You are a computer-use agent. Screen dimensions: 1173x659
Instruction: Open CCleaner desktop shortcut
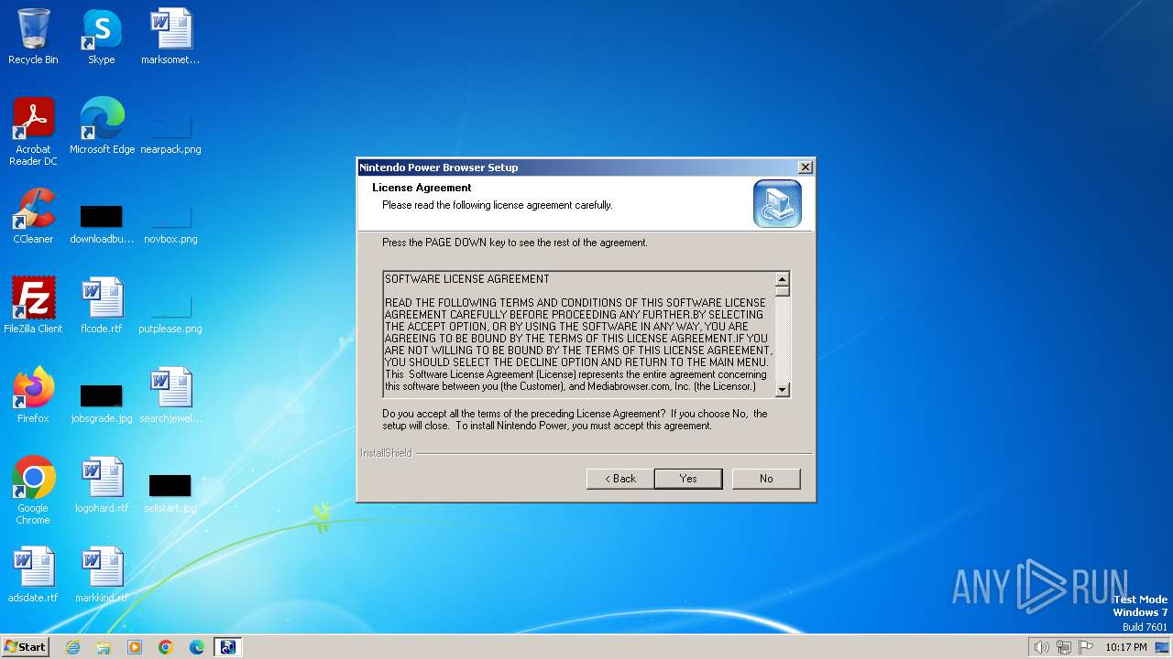[33, 216]
